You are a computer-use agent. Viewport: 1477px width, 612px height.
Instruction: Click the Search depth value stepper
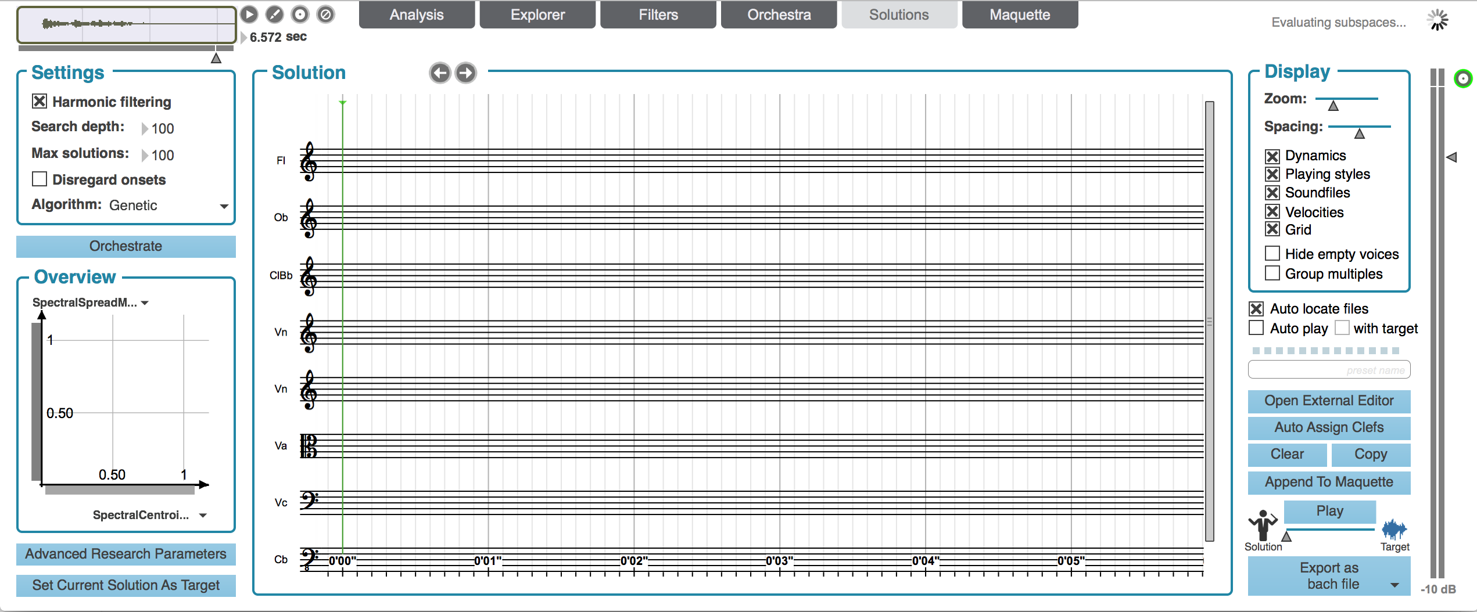click(x=158, y=128)
